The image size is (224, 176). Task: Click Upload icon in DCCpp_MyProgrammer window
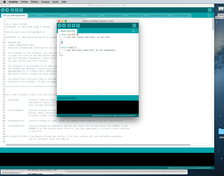coord(7,10)
